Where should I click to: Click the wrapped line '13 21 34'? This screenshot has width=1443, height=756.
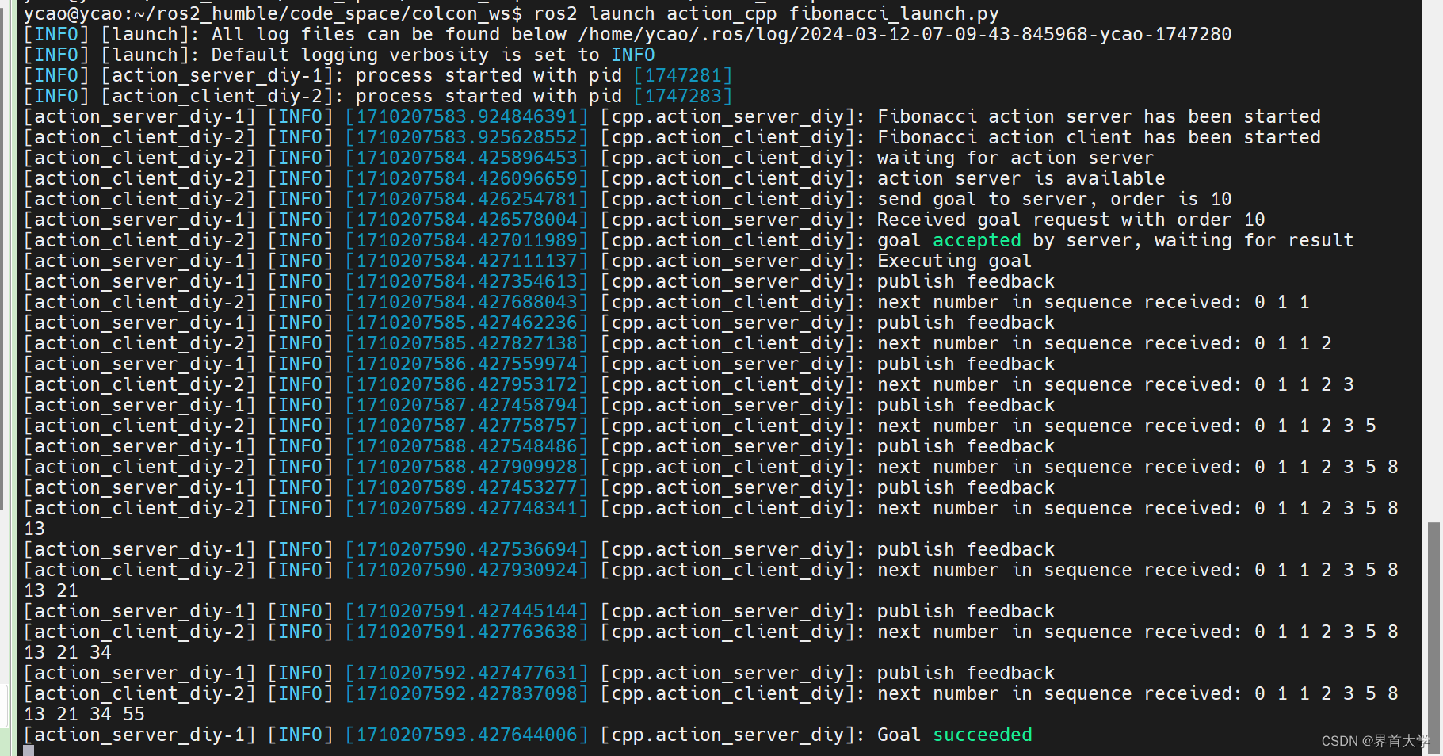[68, 652]
